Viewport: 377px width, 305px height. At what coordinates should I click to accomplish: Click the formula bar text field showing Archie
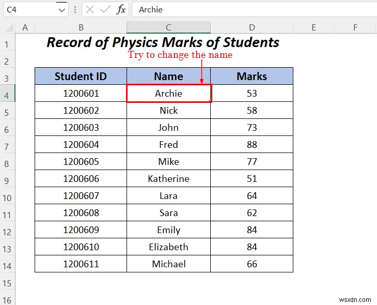tap(255, 10)
